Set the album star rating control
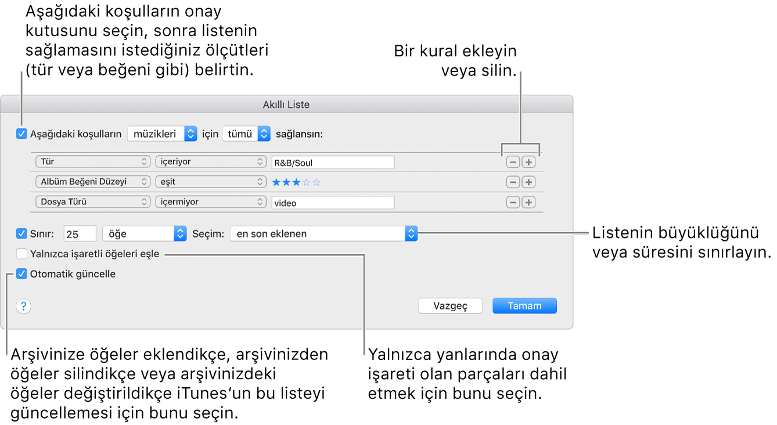This screenshot has height=425, width=777. tap(296, 182)
